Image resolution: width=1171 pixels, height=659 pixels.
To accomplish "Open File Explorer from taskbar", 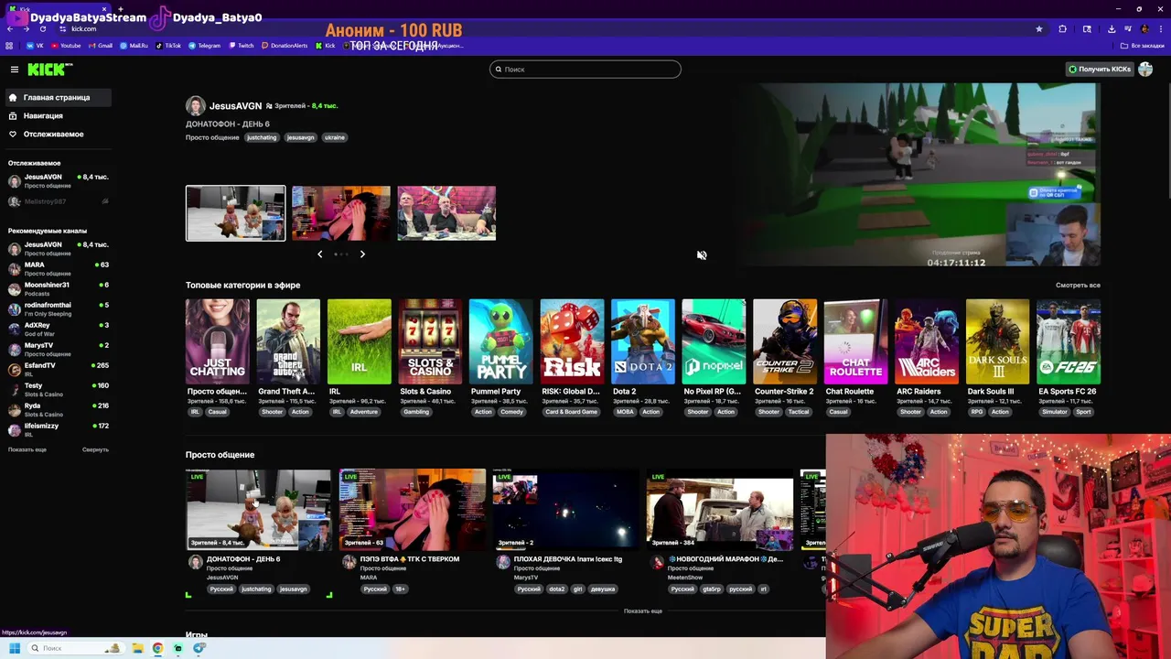I will [x=137, y=648].
